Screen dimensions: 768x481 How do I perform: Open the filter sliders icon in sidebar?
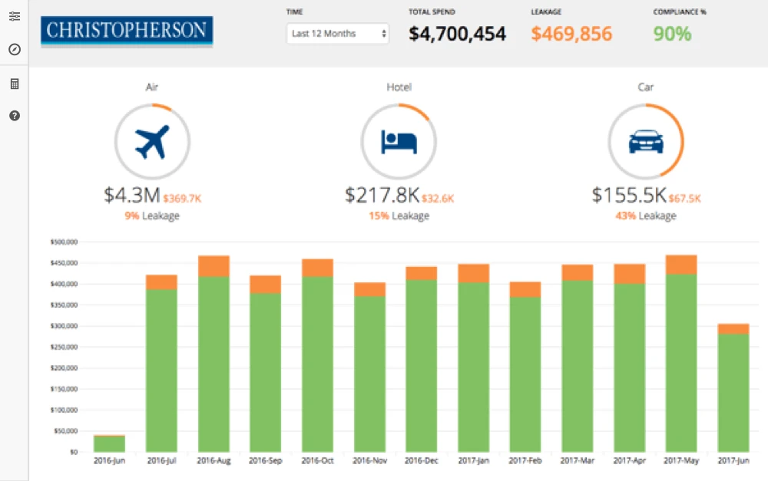coord(14,15)
